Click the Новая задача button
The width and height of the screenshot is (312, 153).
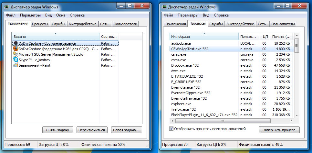(127, 130)
